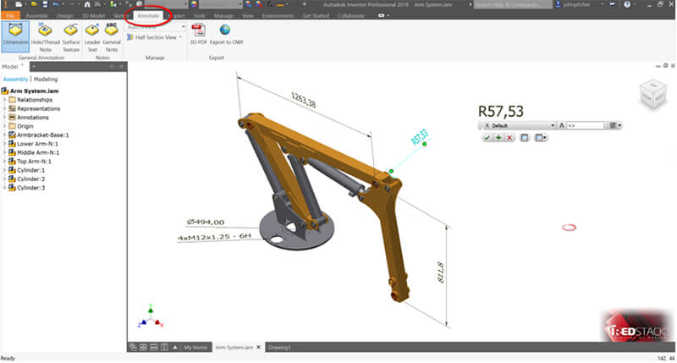Screen dimensions: 677x363
Task: Activate the Leader Text tool
Action: tap(92, 38)
